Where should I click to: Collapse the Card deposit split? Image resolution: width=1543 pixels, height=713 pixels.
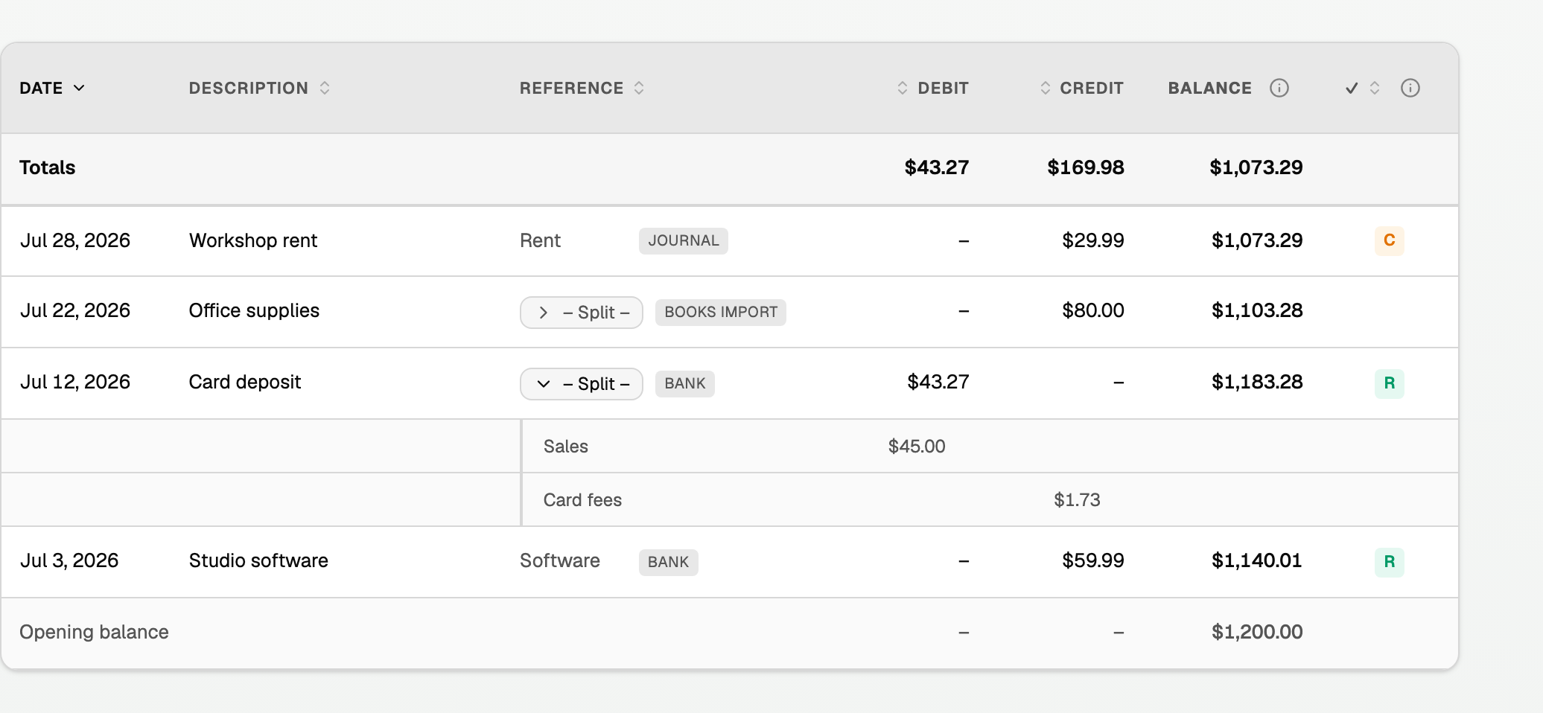pyautogui.click(x=581, y=384)
